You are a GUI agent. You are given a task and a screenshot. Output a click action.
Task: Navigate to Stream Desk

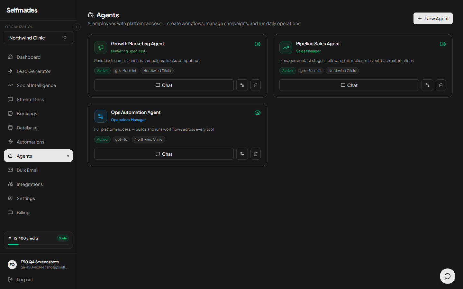coord(38,99)
